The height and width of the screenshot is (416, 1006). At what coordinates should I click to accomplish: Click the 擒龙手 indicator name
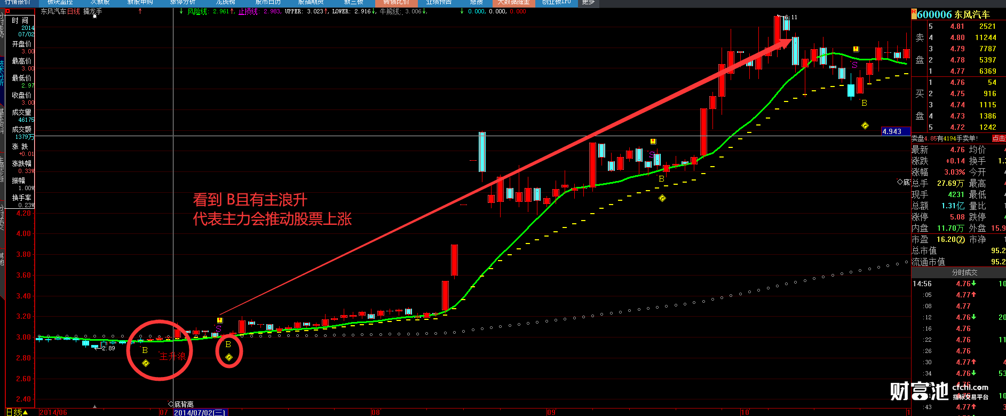pos(92,11)
